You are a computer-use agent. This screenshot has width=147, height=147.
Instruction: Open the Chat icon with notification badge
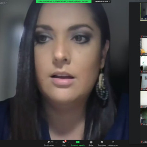click(64, 142)
